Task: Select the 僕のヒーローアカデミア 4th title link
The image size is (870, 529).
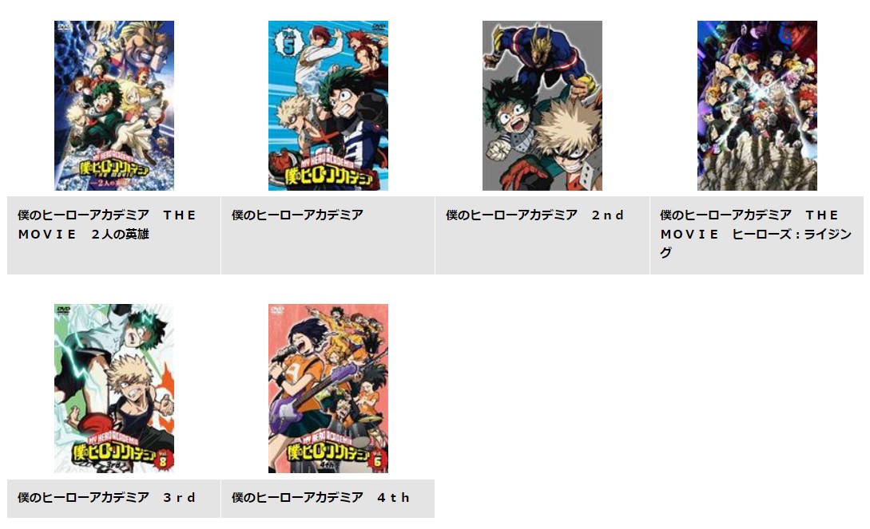Action: pos(320,497)
